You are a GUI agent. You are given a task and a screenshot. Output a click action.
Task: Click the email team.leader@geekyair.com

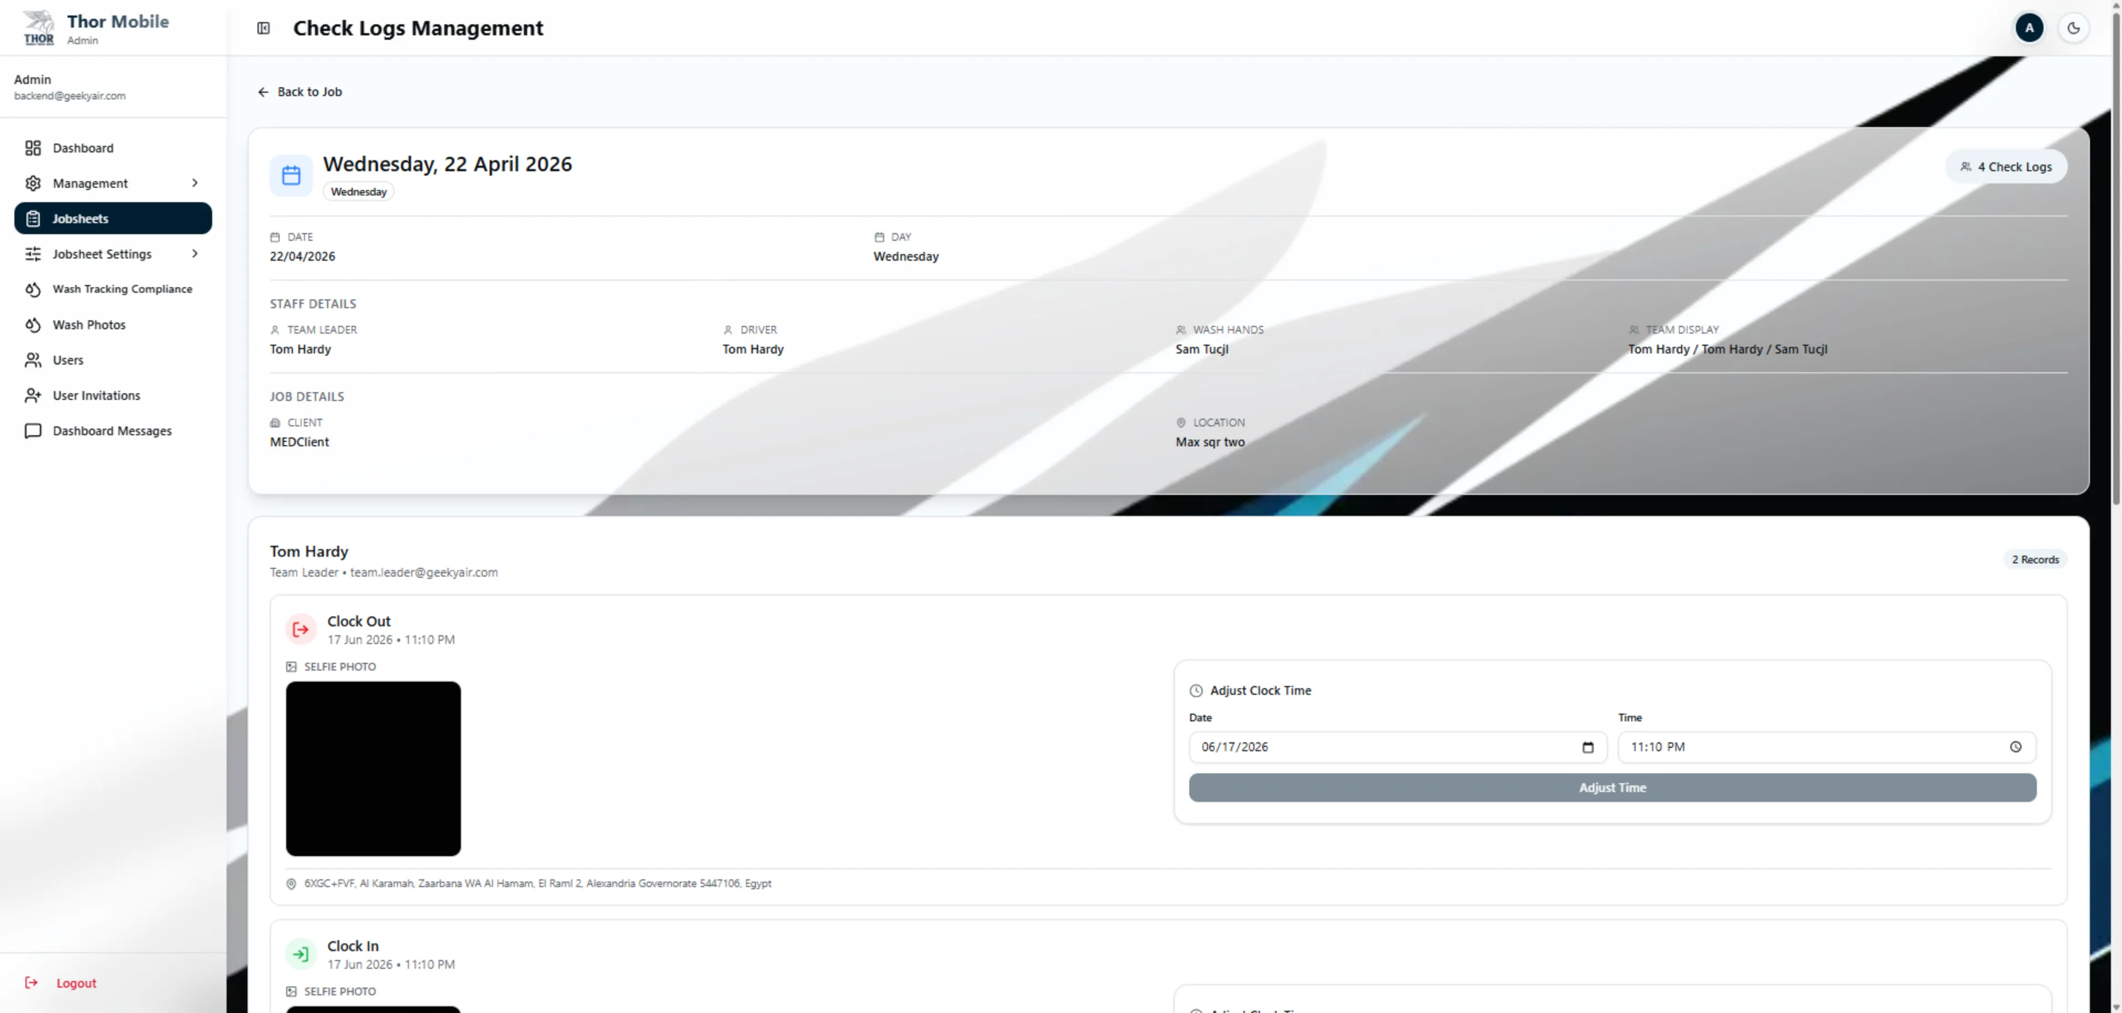pyautogui.click(x=423, y=572)
